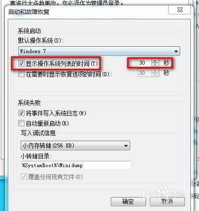Toggle 覆盖任何现有文件 checkbox
Viewport: 199px width, 211px height.
tap(24, 177)
